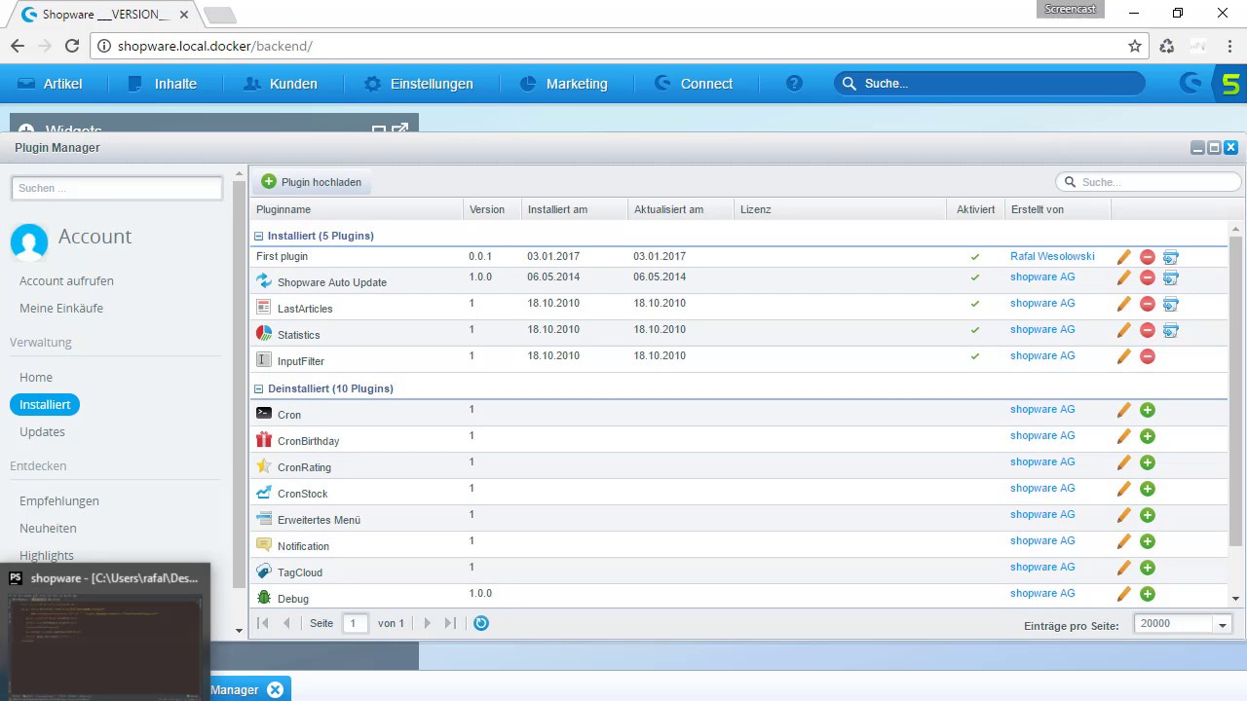
Task: Open the help question mark menu
Action: coord(794,84)
